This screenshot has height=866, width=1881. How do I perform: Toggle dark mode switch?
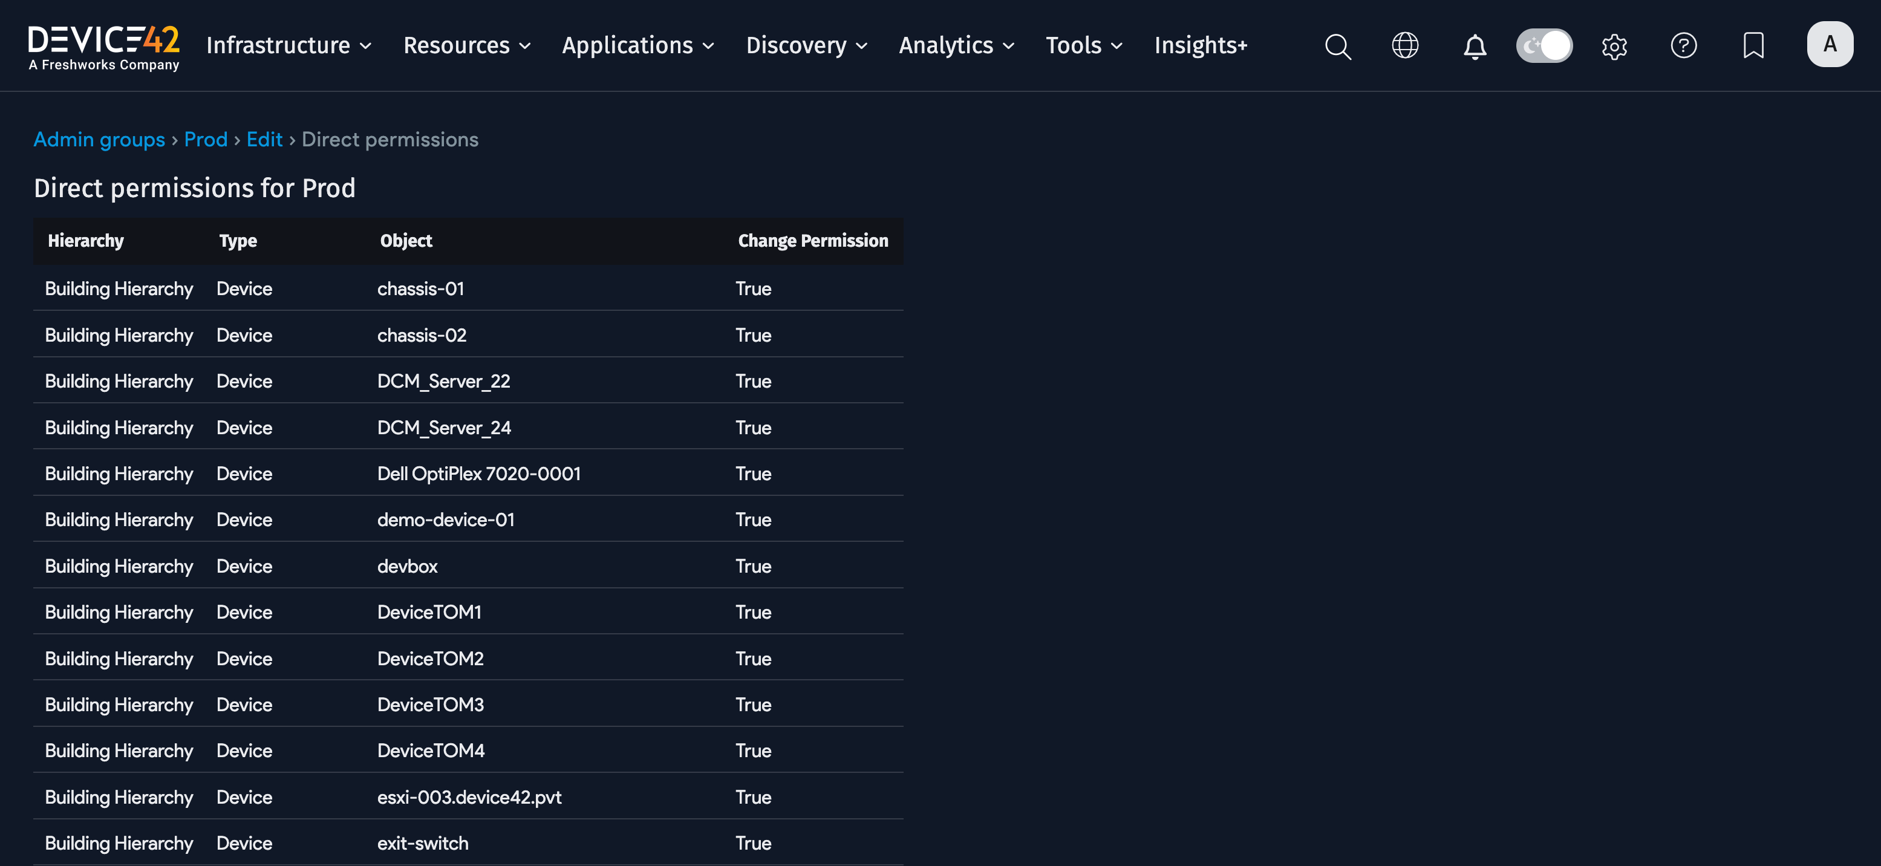coord(1544,45)
